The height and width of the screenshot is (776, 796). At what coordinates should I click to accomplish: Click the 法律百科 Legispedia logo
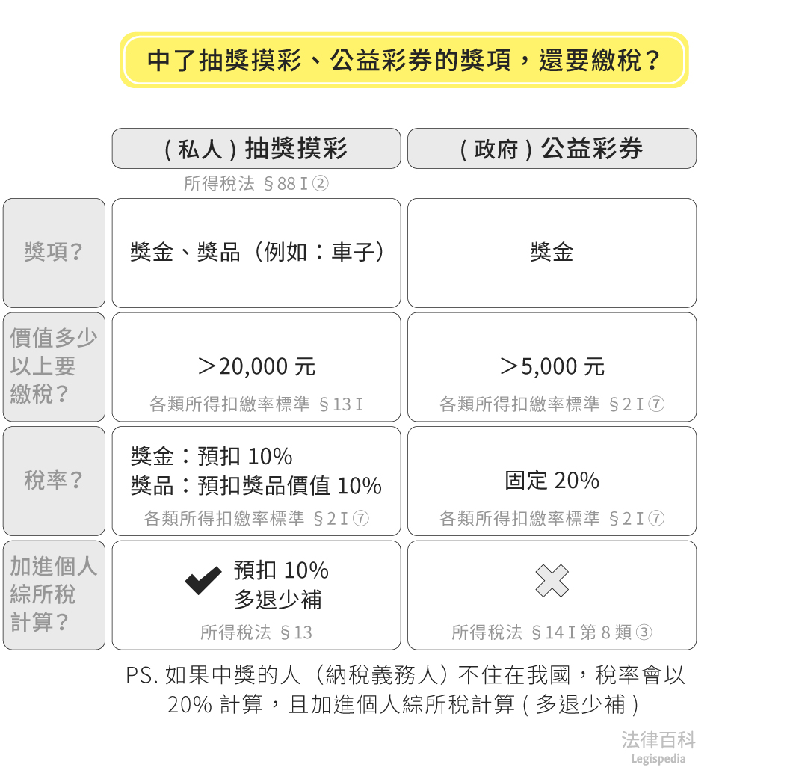658,747
